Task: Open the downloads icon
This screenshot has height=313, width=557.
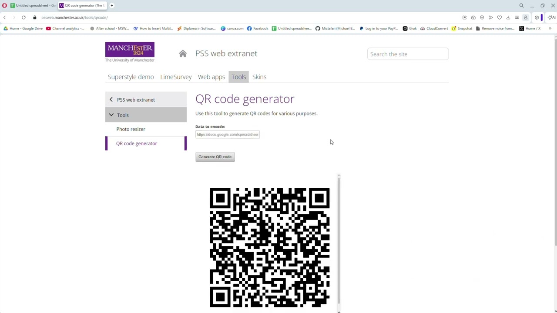Action: [508, 17]
